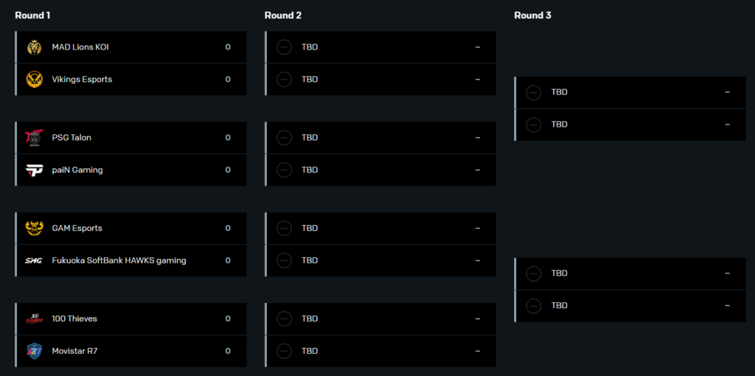Click the paiN Gaming logo
The width and height of the screenshot is (755, 376).
pos(34,170)
